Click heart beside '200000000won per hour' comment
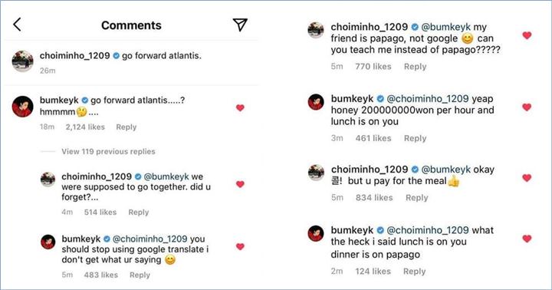The width and height of the screenshot is (552, 290). 527,107
